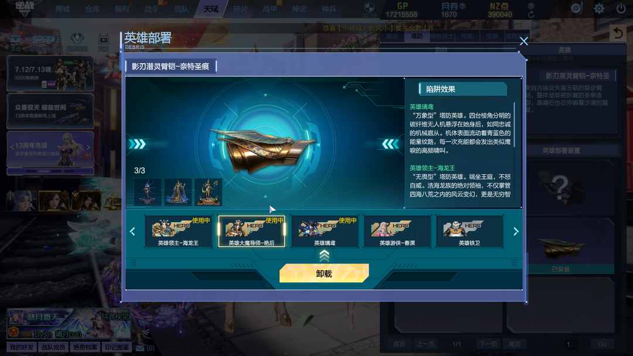Click the left triple-chevron beside armguard
Viewport: 633px width, 356px height.
click(137, 144)
